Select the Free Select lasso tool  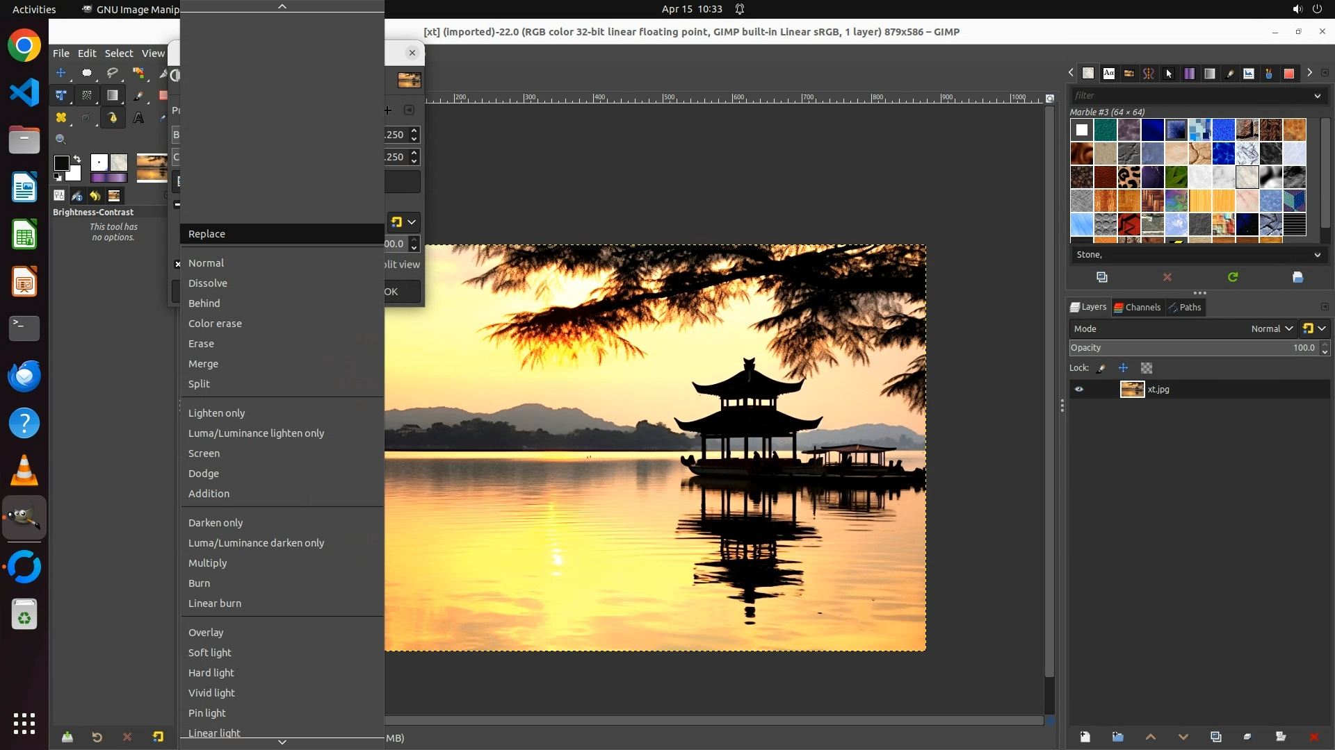pos(113,73)
